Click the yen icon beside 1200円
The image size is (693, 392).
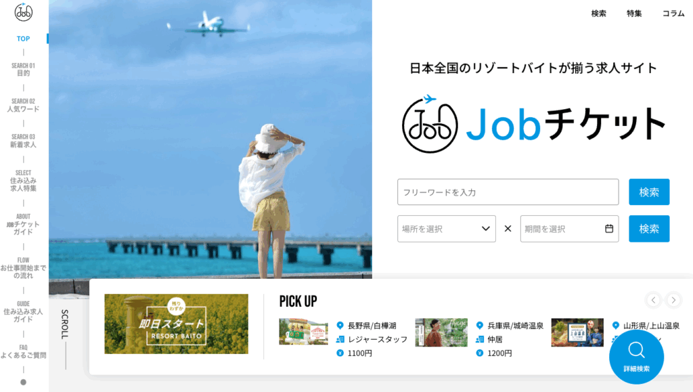coord(480,353)
